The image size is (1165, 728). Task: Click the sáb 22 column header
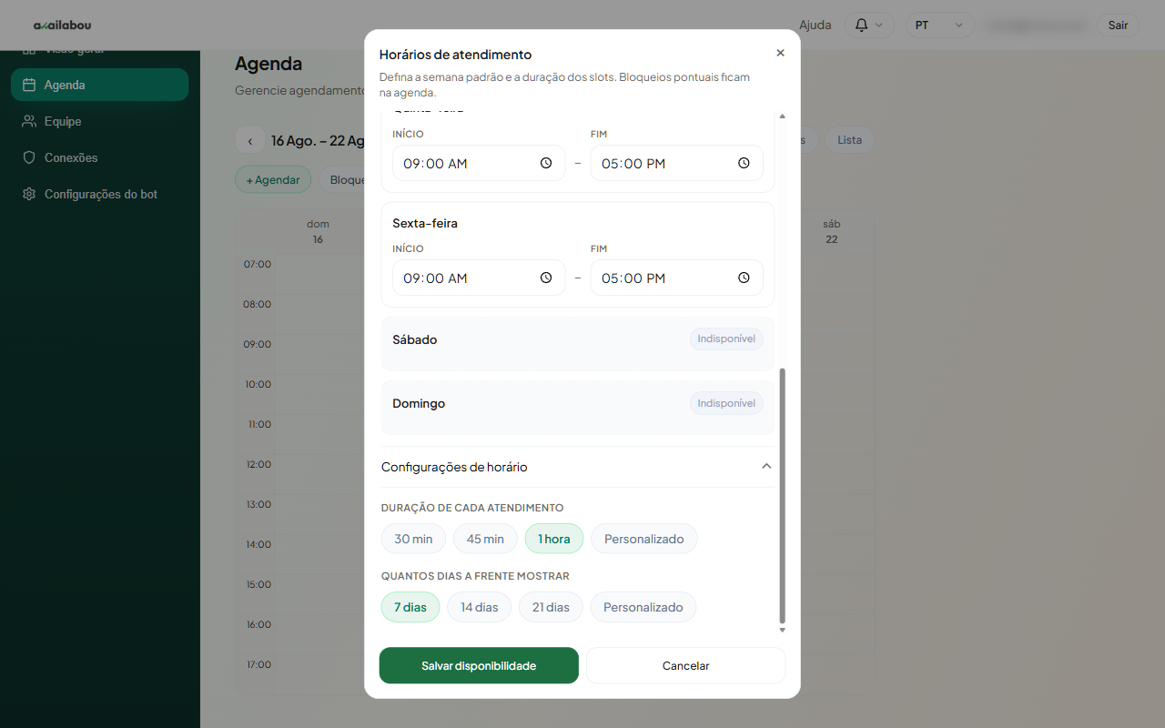831,232
